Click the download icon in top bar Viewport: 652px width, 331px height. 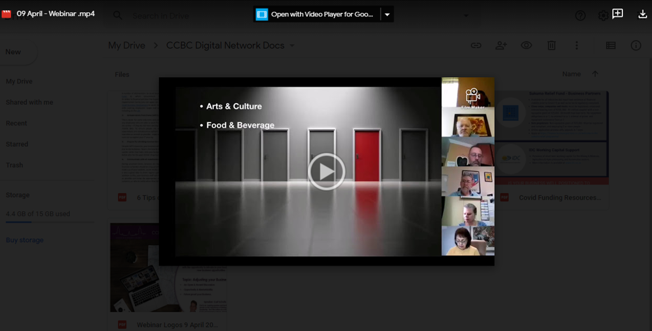(x=642, y=15)
